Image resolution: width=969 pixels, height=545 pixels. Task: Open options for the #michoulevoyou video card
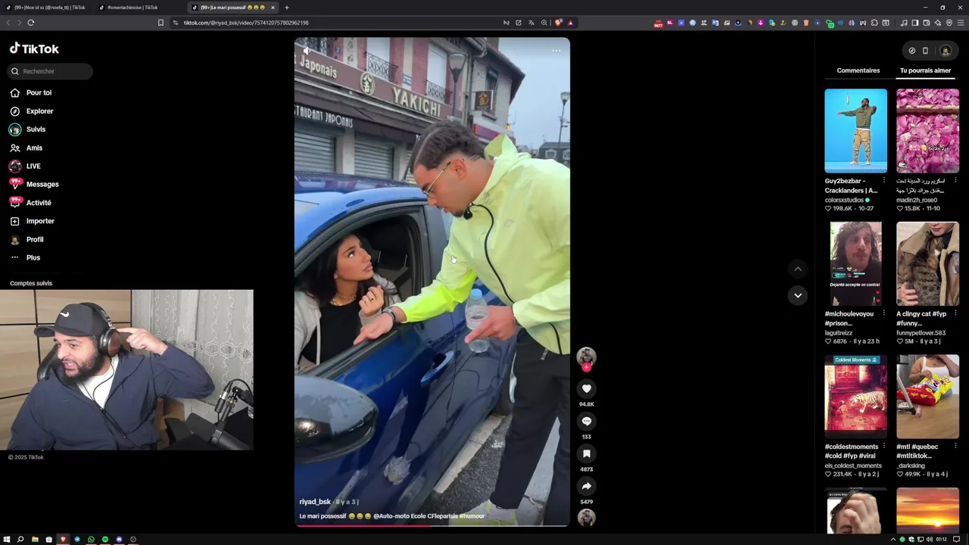(x=883, y=313)
